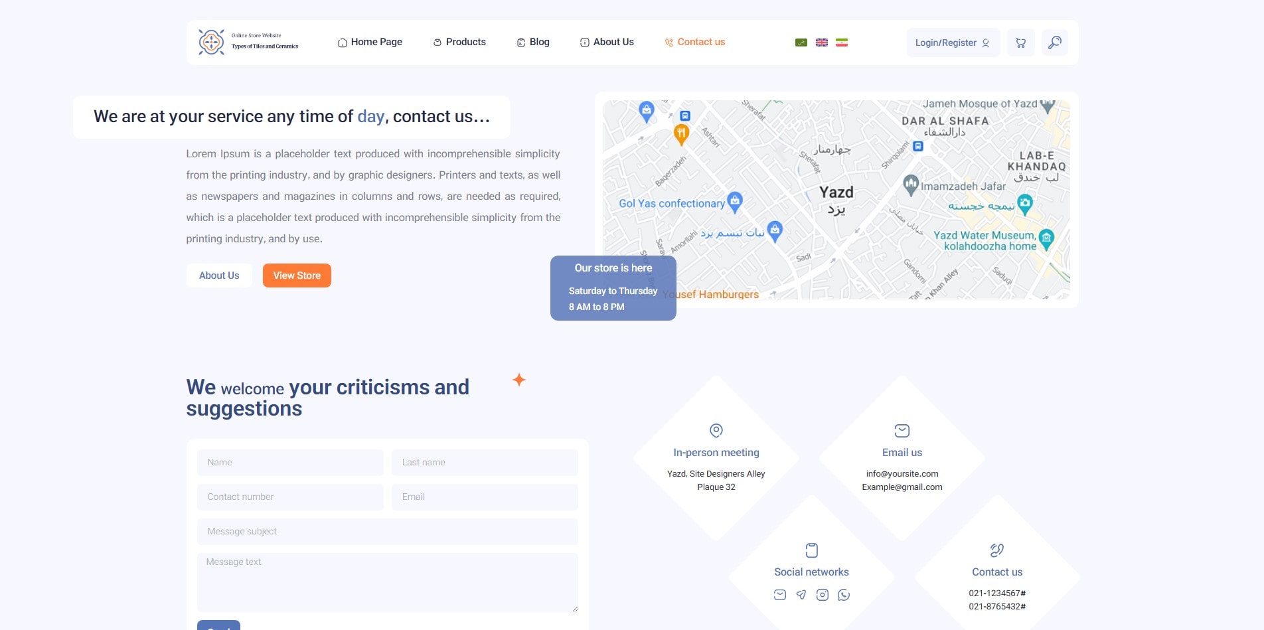This screenshot has height=630, width=1264.
Task: Open the Instagram social network icon
Action: (x=822, y=595)
